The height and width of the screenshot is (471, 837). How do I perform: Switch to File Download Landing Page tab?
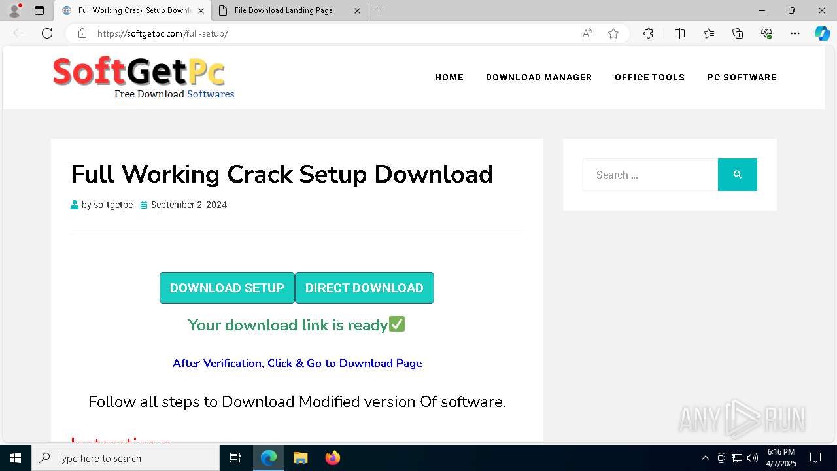[x=283, y=10]
